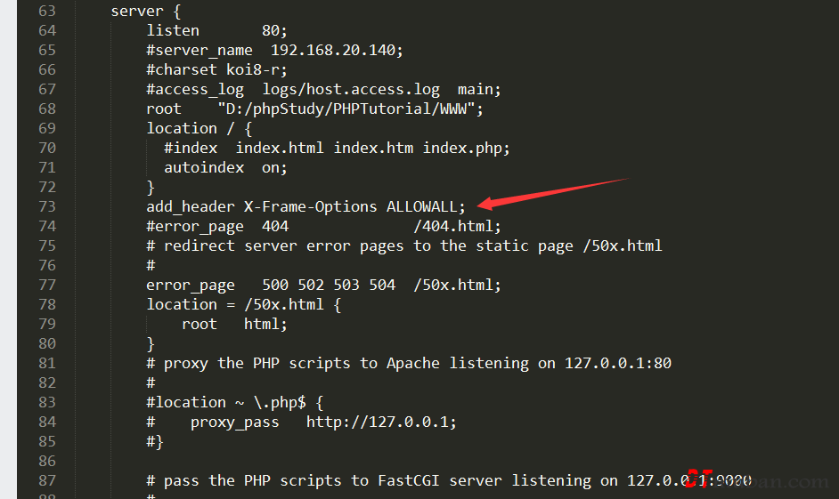Place cursor on the word server
The width and height of the screenshot is (839, 499).
click(x=137, y=11)
